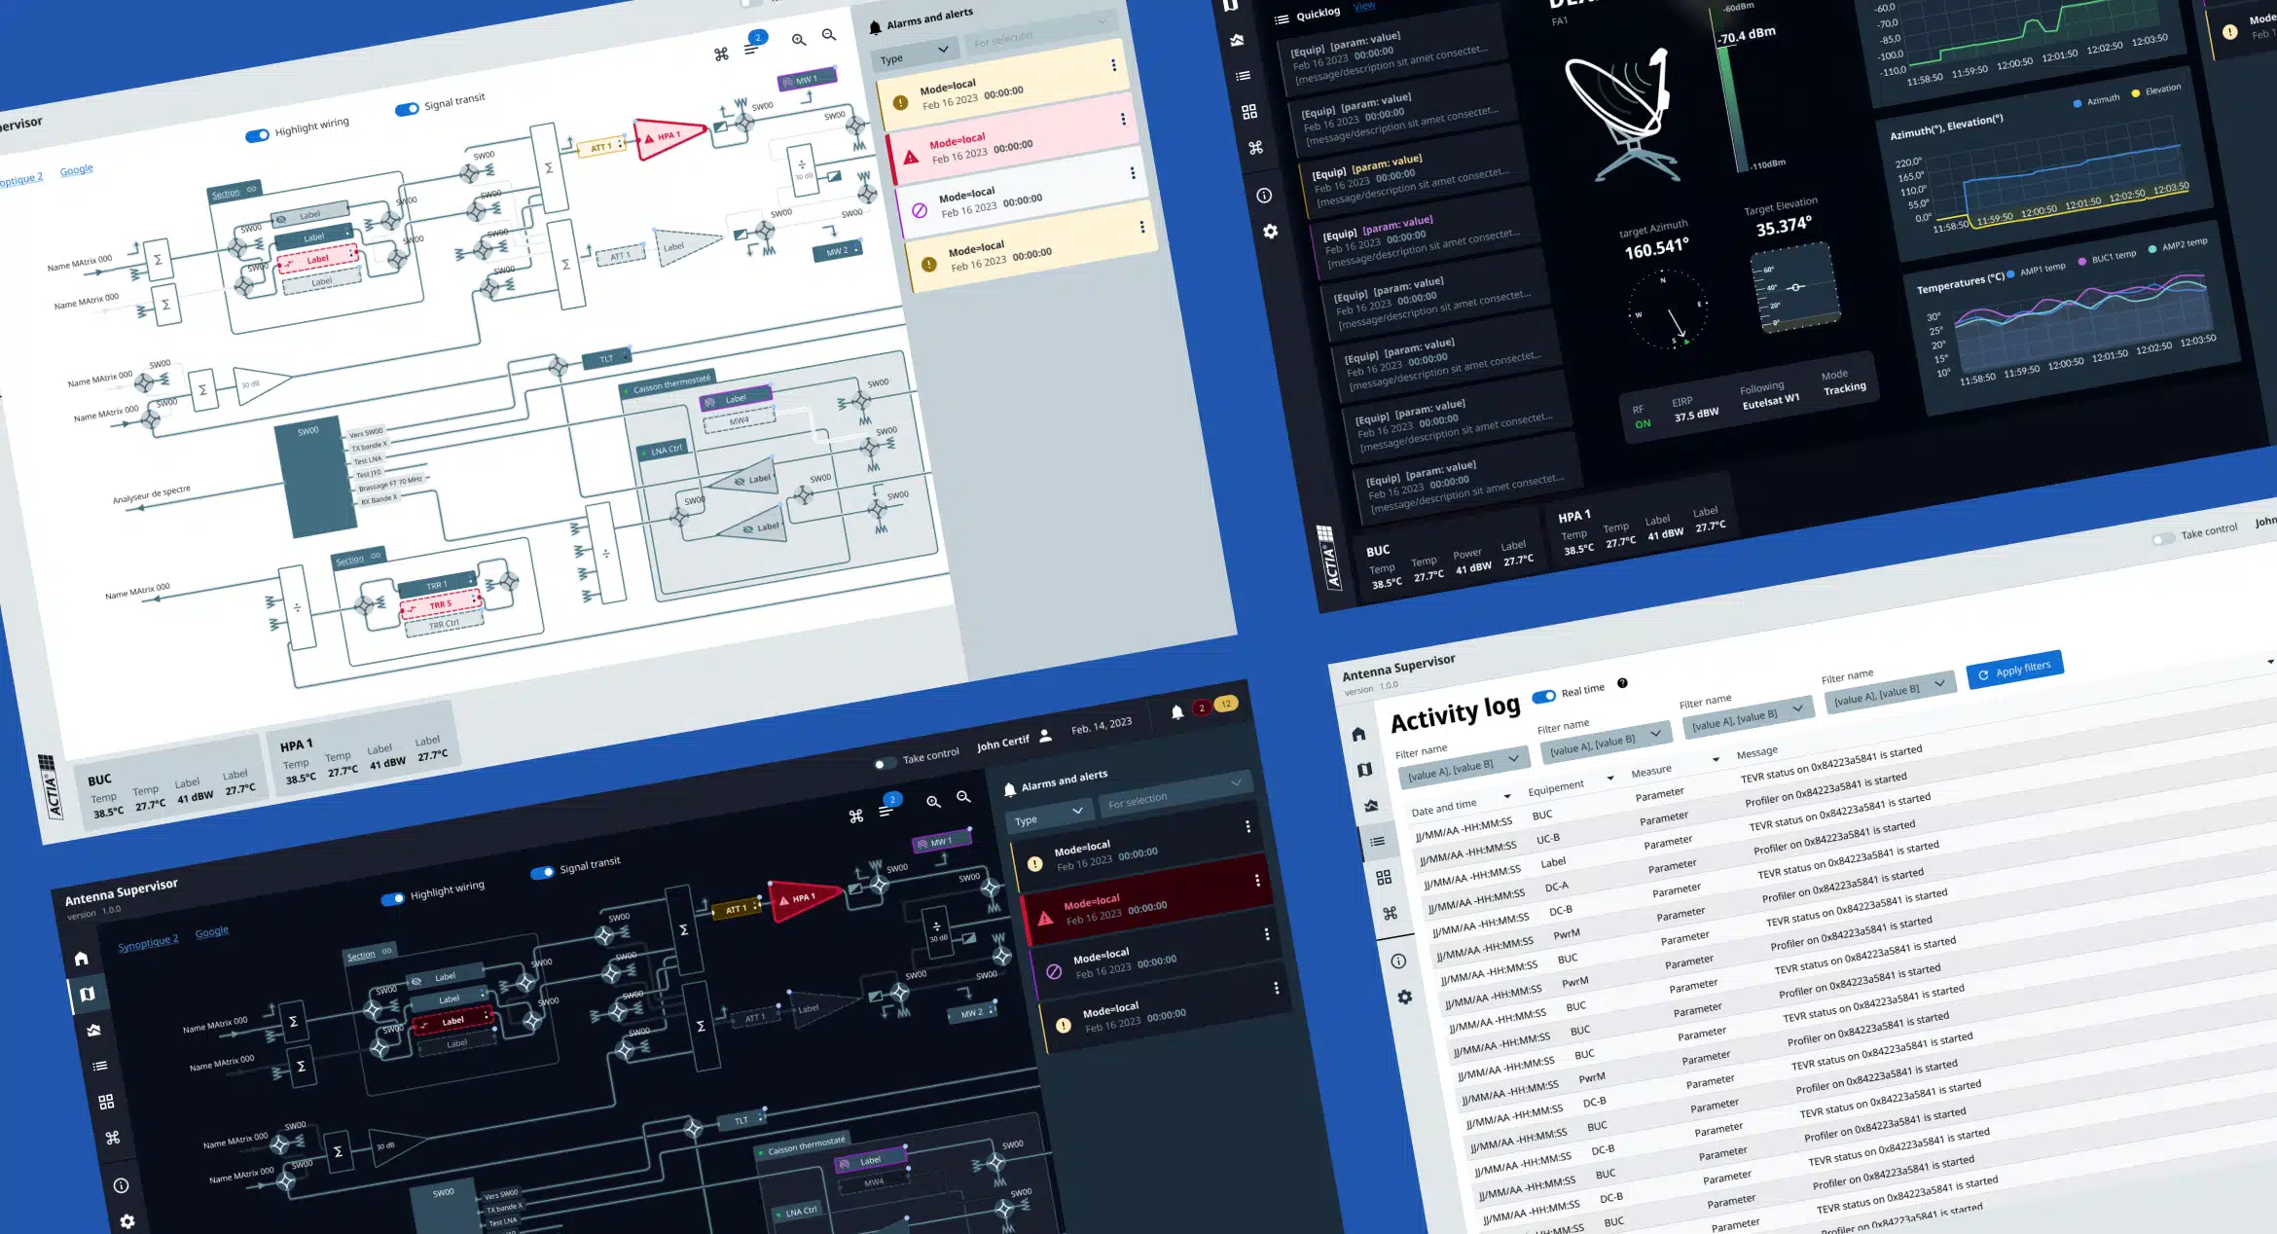The image size is (2277, 1234).
Task: Zoom out on dark synoptic diagram
Action: [x=963, y=797]
